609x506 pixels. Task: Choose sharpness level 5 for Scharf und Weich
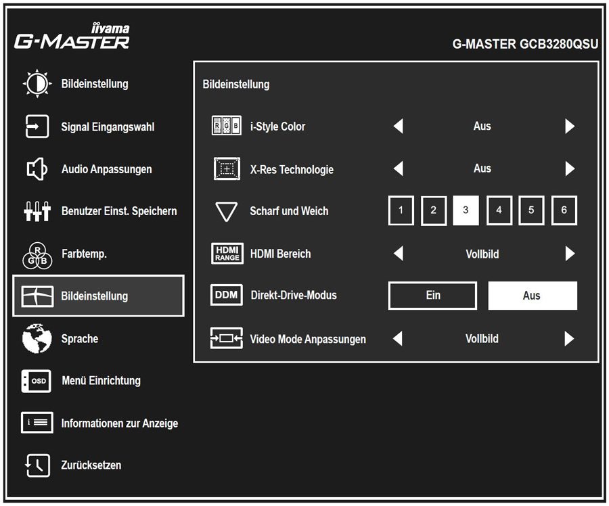pyautogui.click(x=531, y=210)
